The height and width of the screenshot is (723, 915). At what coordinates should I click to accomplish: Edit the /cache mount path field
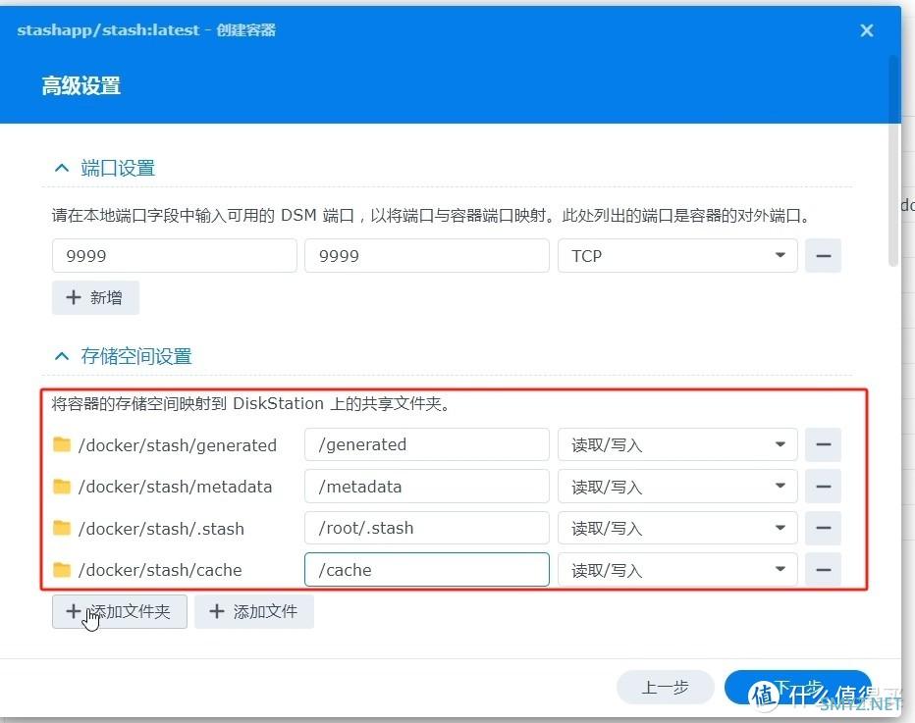coord(426,570)
